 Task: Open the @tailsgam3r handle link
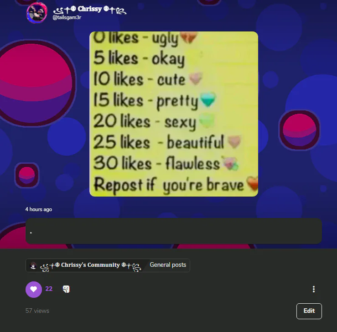[x=67, y=18]
